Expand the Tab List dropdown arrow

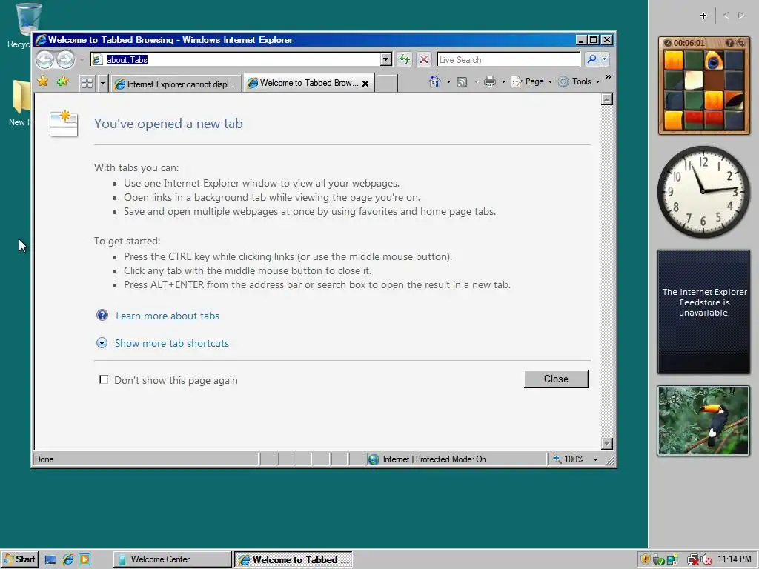click(102, 83)
